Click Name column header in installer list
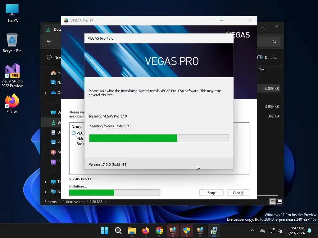The height and width of the screenshot is (238, 318). (x=76, y=127)
